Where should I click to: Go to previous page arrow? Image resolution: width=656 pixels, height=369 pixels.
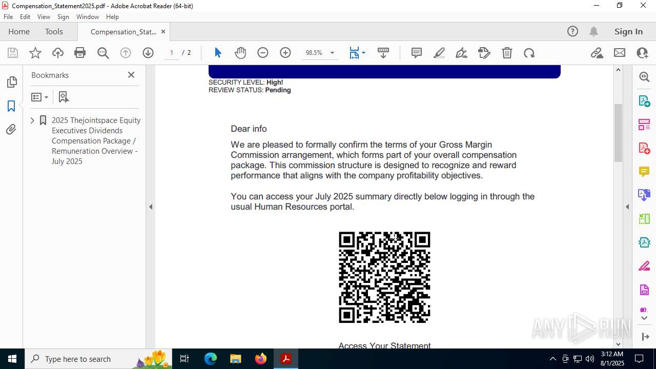126,53
